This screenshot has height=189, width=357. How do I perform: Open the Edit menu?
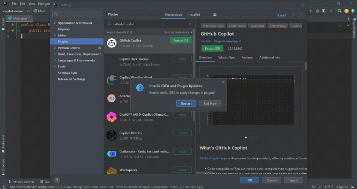pos(22,3)
